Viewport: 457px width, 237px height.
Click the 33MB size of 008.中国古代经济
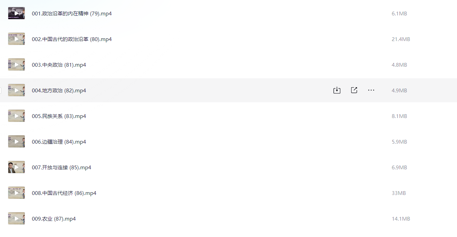pos(398,193)
